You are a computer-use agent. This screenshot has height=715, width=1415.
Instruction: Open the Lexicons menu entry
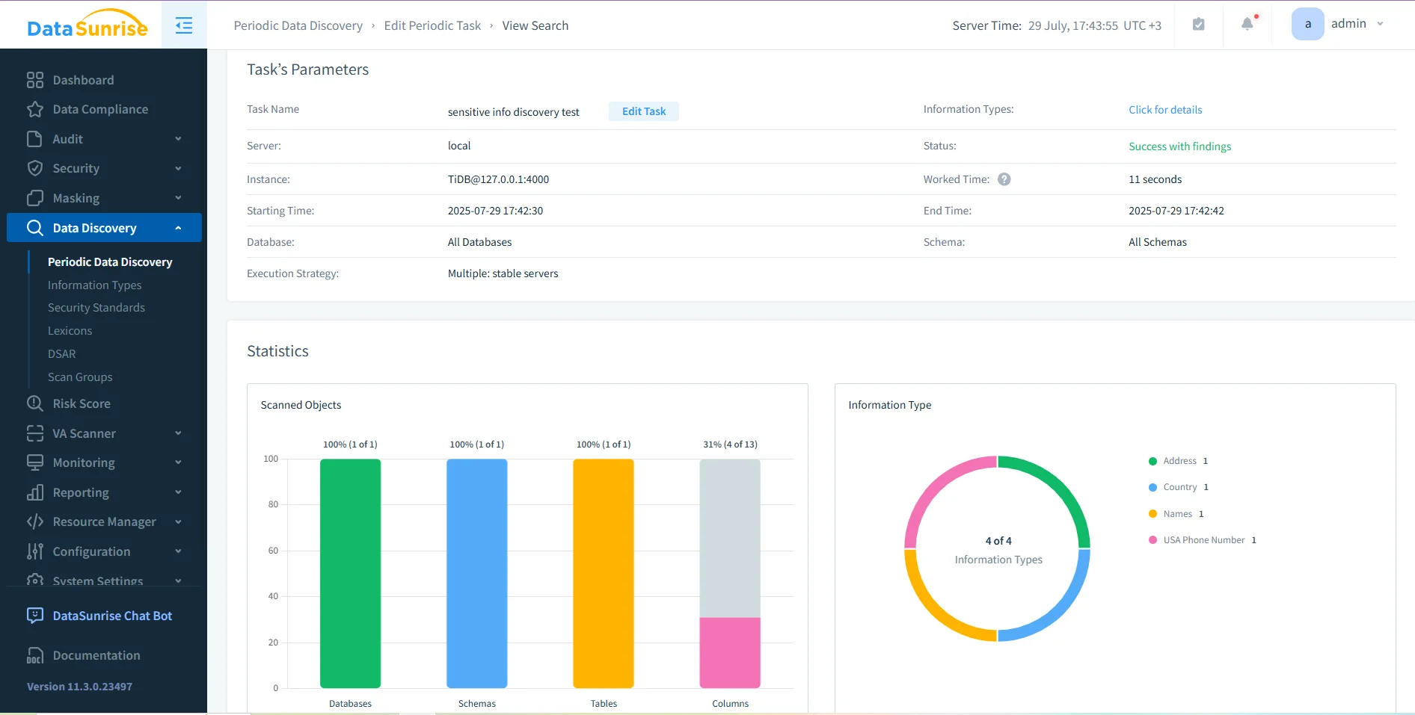click(x=70, y=330)
